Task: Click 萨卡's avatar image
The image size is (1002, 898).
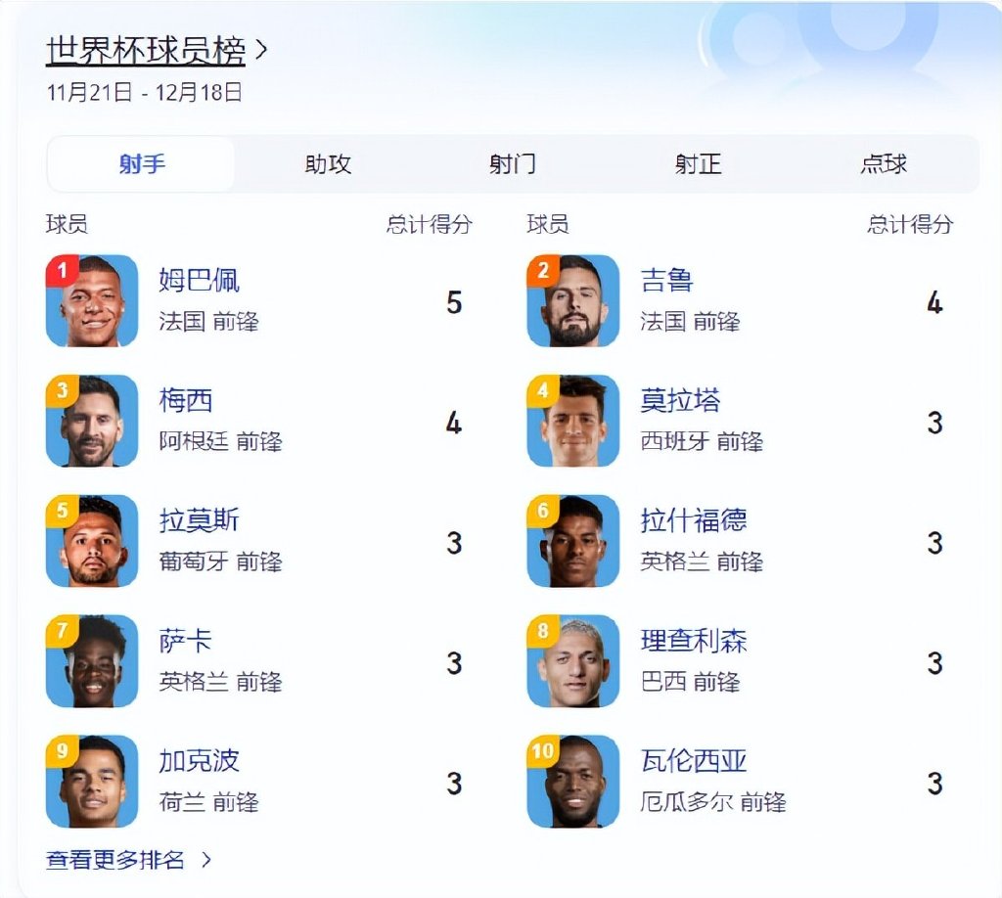Action: (92, 661)
